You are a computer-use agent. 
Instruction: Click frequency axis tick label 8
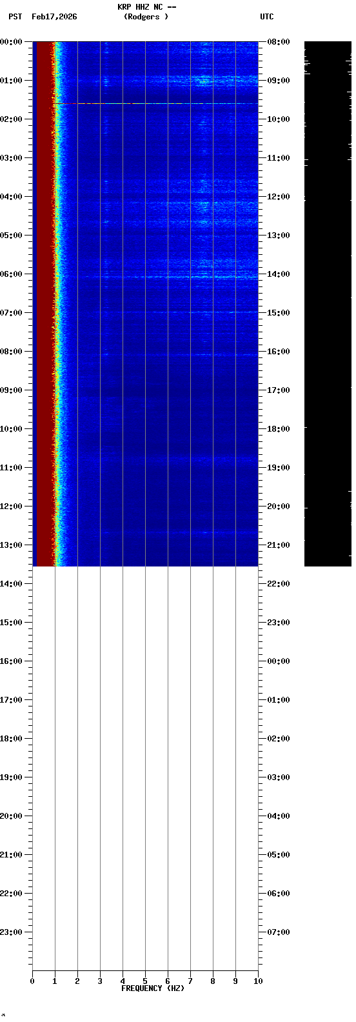coord(213,981)
